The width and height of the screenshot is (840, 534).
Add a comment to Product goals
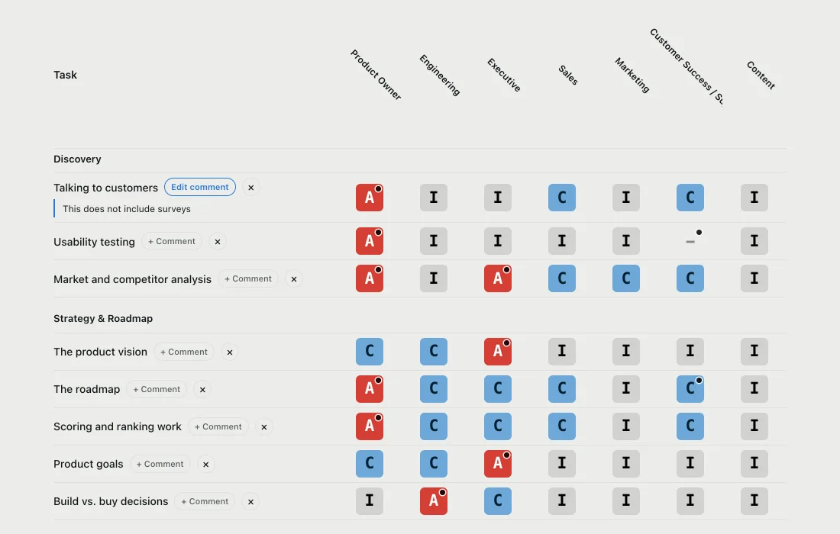click(160, 465)
